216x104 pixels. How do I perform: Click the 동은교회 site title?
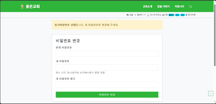pyautogui.click(x=33, y=6)
